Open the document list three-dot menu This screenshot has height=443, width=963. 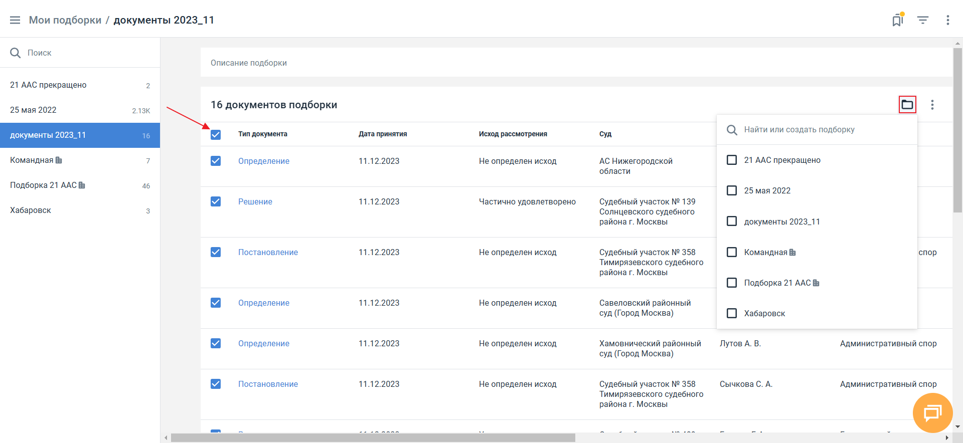(x=932, y=105)
